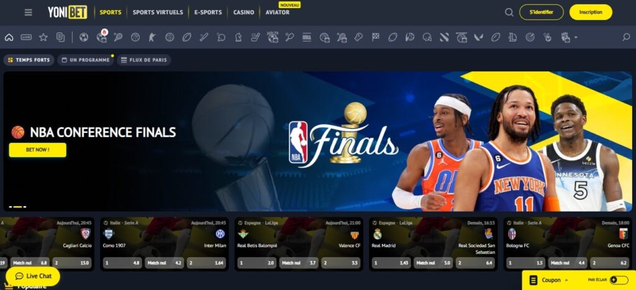
Task: Bet Match nul 3.7 for Betis–Valence
Action: coord(299,263)
